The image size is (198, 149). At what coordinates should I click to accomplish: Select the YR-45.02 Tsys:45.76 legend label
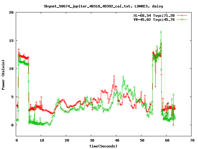click(x=154, y=20)
